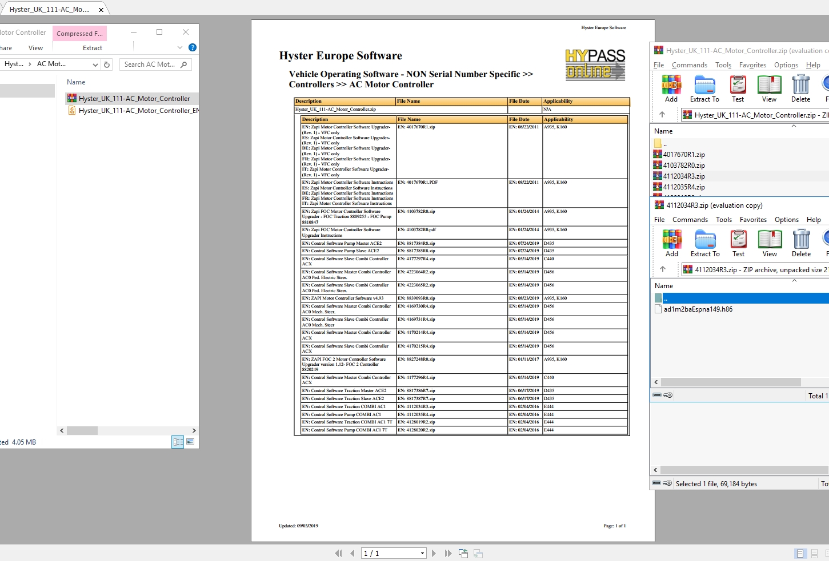Advance to the next PDF page arrow

(x=434, y=553)
